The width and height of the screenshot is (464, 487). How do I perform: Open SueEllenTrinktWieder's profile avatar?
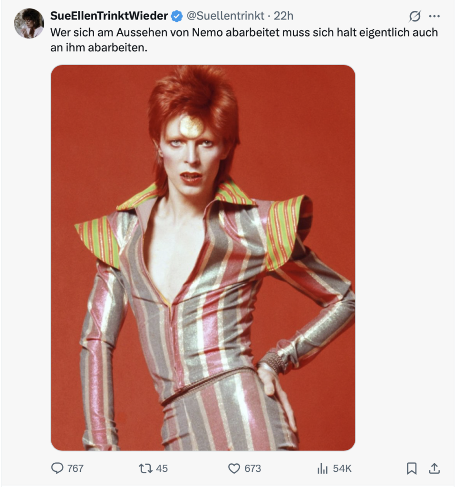pyautogui.click(x=29, y=23)
